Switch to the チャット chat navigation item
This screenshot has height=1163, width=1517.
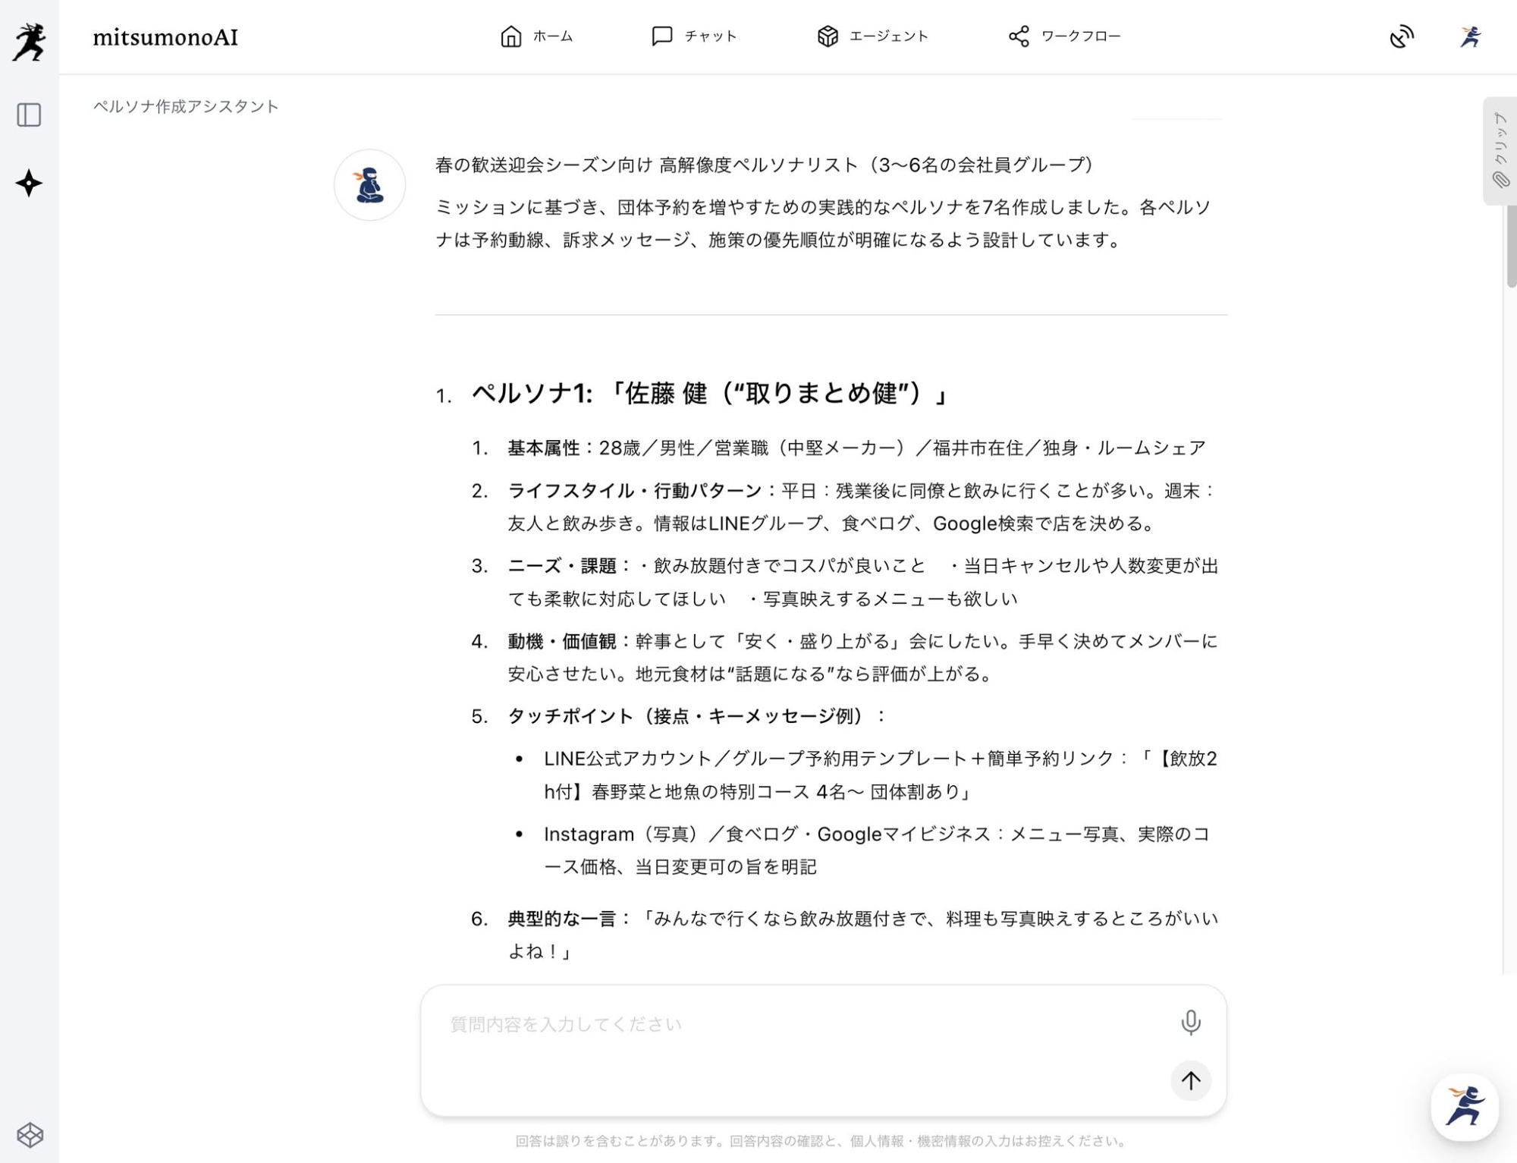[x=694, y=36]
